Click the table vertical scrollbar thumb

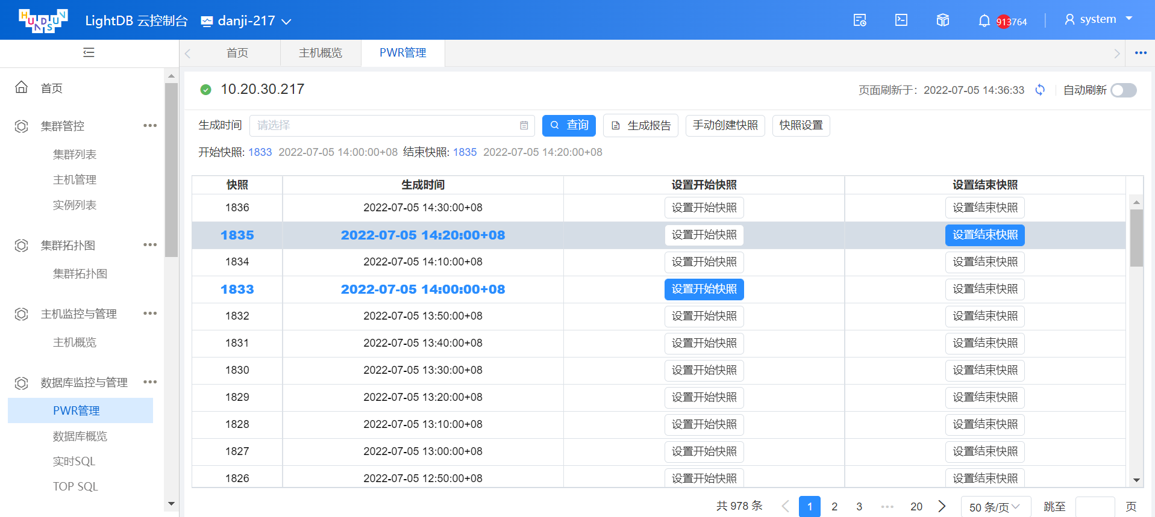1136,238
